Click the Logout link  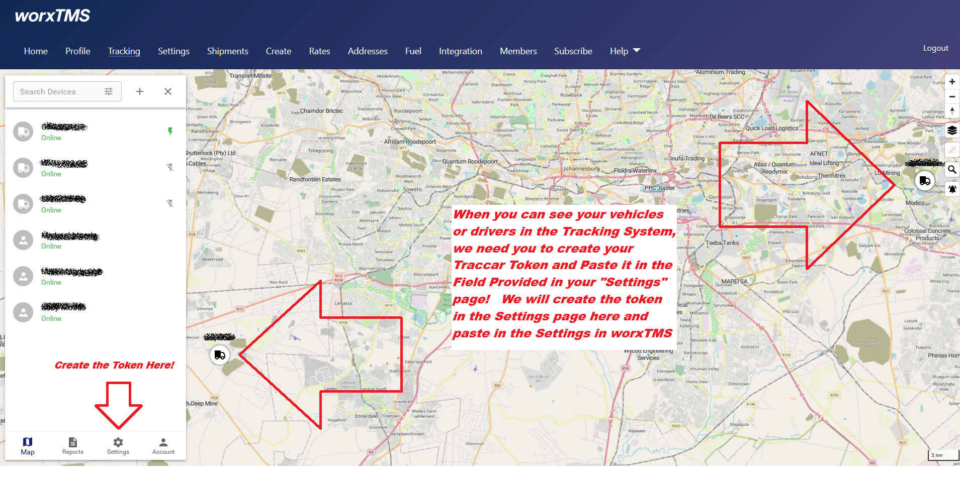935,48
